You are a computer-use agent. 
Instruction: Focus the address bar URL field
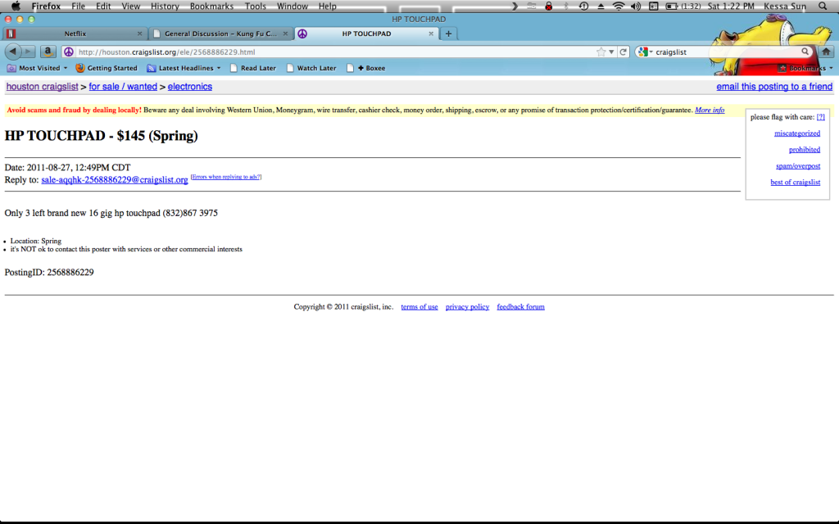coord(335,52)
